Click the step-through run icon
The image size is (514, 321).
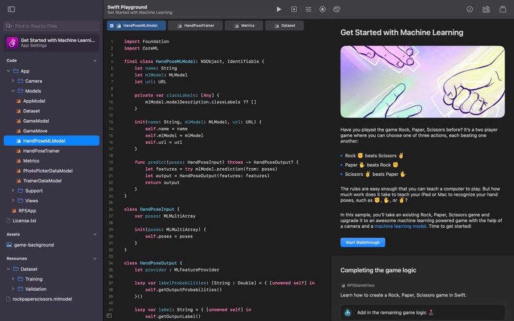(x=294, y=9)
